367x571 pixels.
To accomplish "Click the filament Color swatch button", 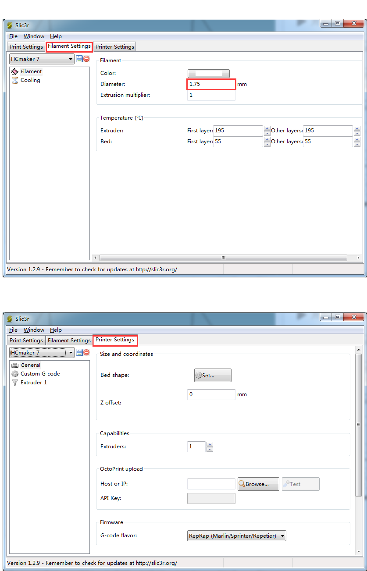I will tap(209, 74).
